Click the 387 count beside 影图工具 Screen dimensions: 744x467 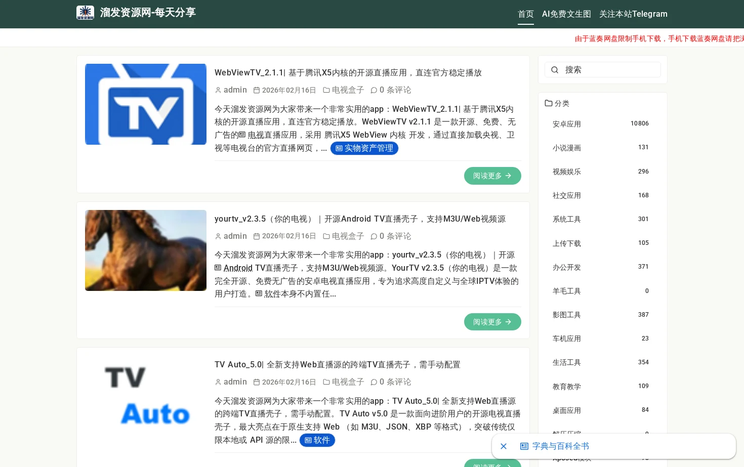[643, 315]
